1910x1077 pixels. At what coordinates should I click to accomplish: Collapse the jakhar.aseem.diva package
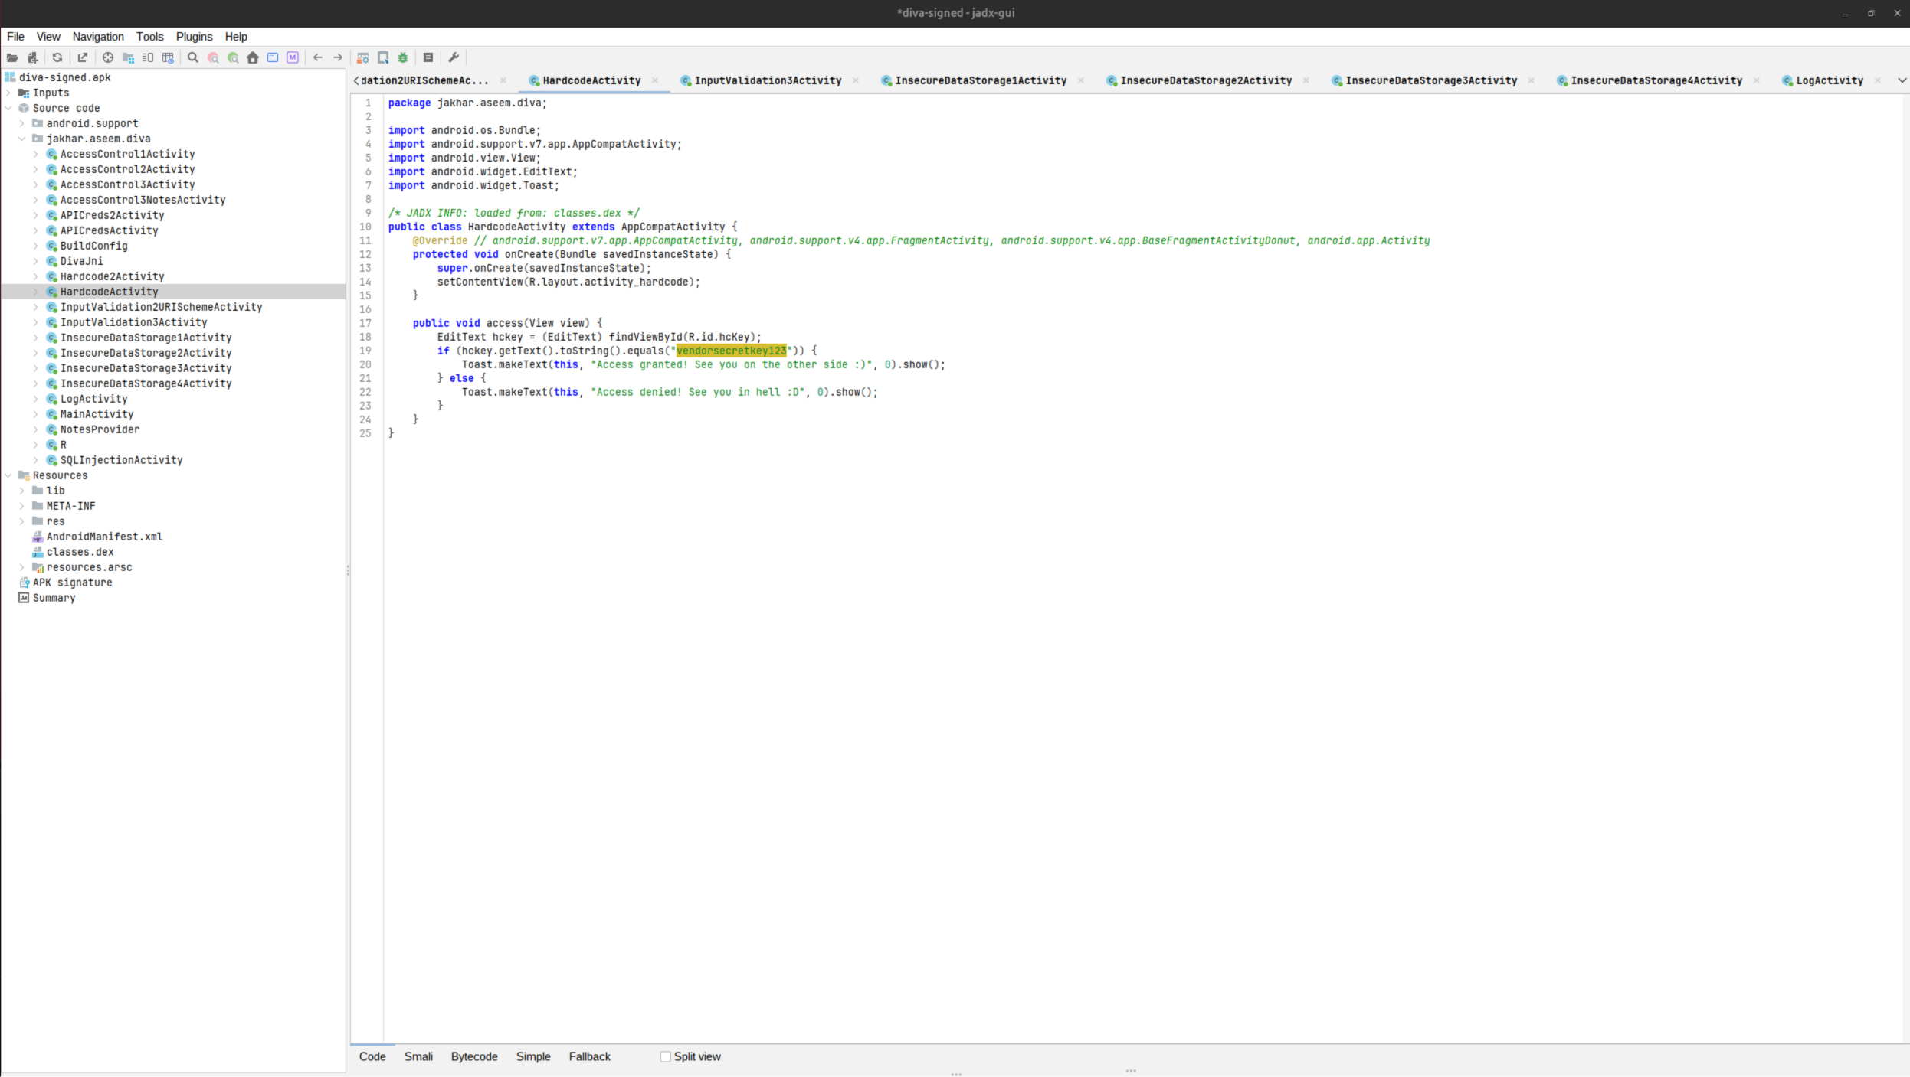pos(22,139)
